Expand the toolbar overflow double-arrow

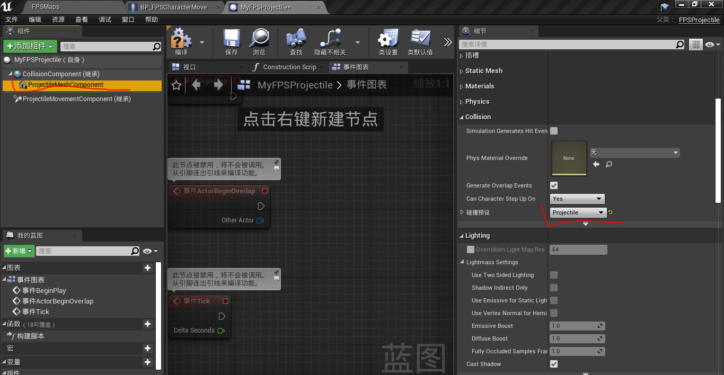click(x=448, y=42)
